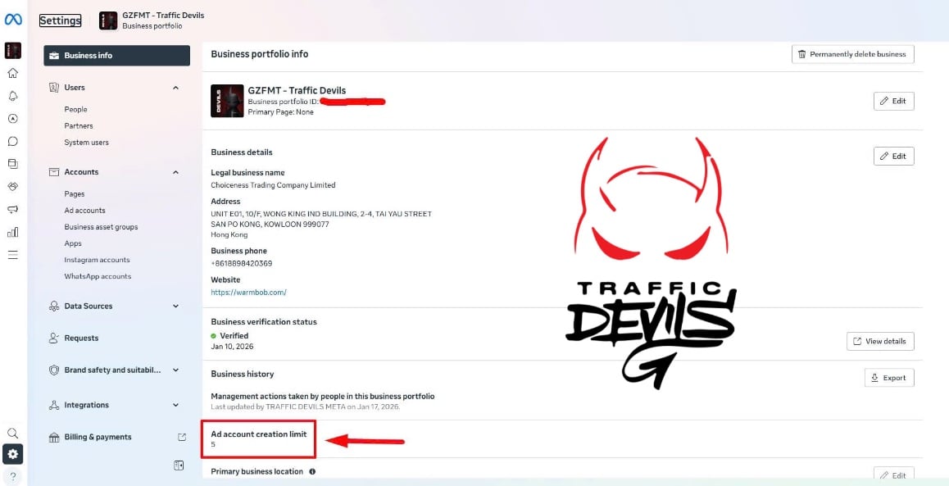Click the Ad account creation limit value 5

point(213,445)
